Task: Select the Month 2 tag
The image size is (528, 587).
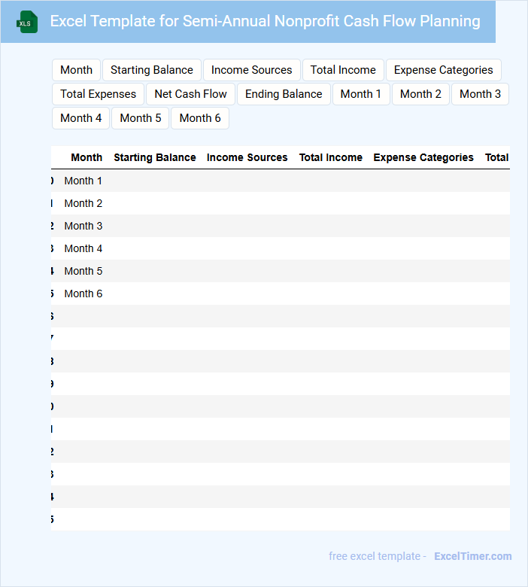Action: (420, 94)
